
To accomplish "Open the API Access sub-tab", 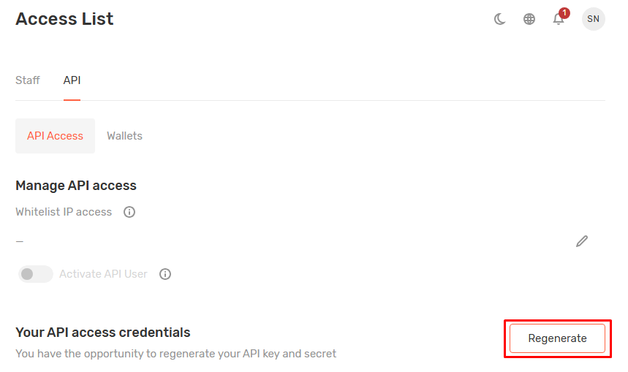I will point(55,136).
